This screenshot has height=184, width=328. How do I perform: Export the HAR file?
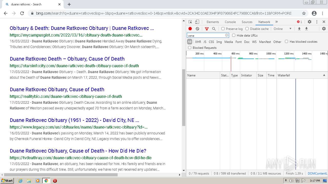point(306,29)
